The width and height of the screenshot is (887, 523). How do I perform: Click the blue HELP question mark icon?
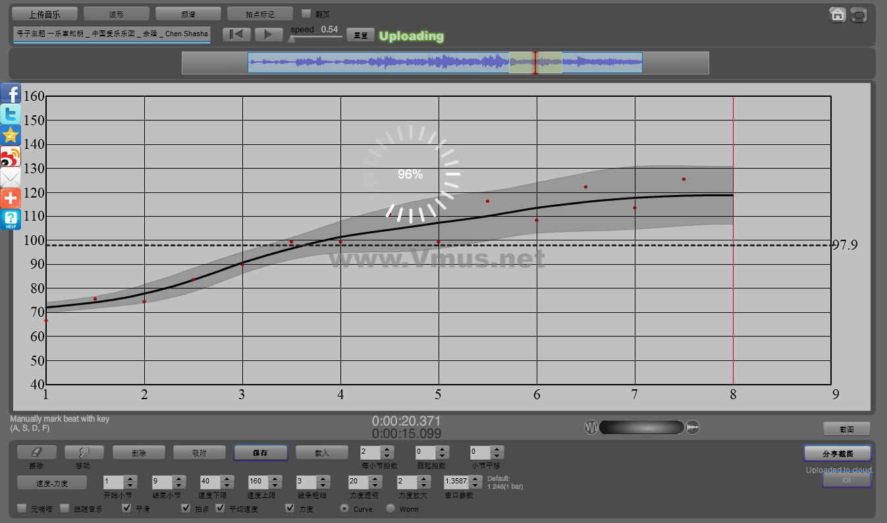[x=11, y=220]
